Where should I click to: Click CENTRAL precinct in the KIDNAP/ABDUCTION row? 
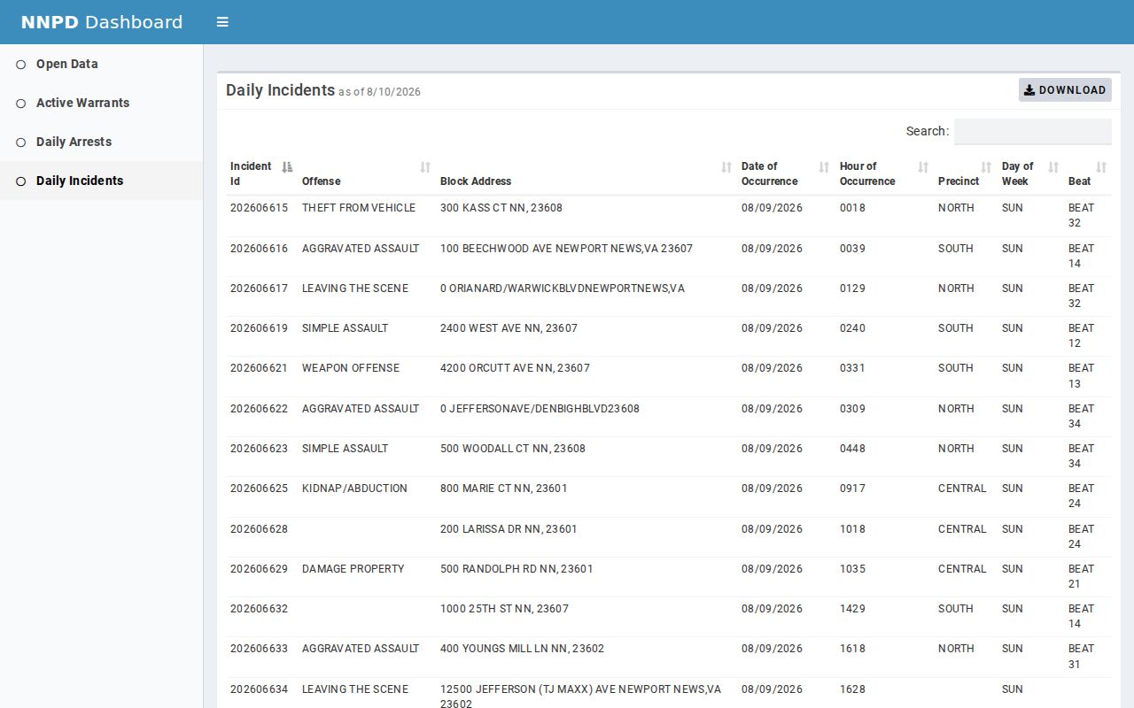(962, 489)
